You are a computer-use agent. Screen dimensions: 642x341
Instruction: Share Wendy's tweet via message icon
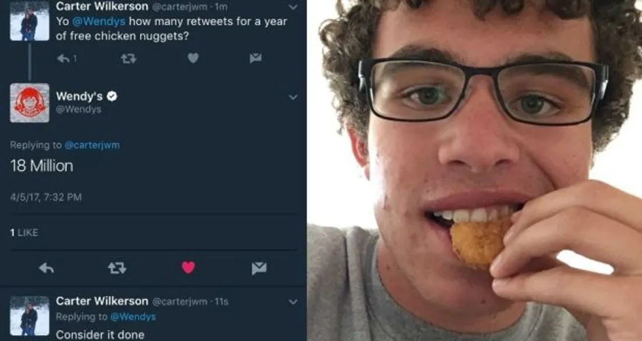tap(259, 268)
